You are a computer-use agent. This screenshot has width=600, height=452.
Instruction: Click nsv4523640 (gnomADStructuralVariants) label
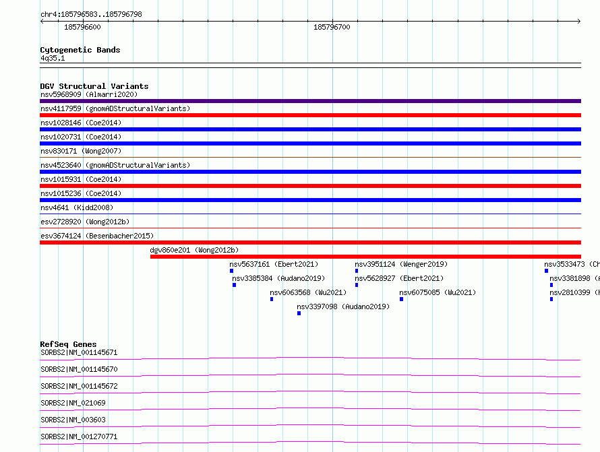[x=115, y=165]
